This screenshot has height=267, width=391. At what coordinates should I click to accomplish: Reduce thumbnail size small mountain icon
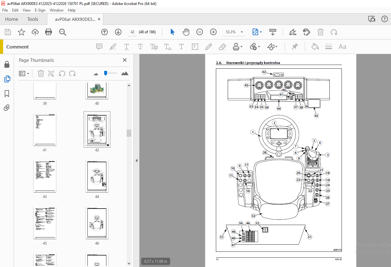coord(96,74)
